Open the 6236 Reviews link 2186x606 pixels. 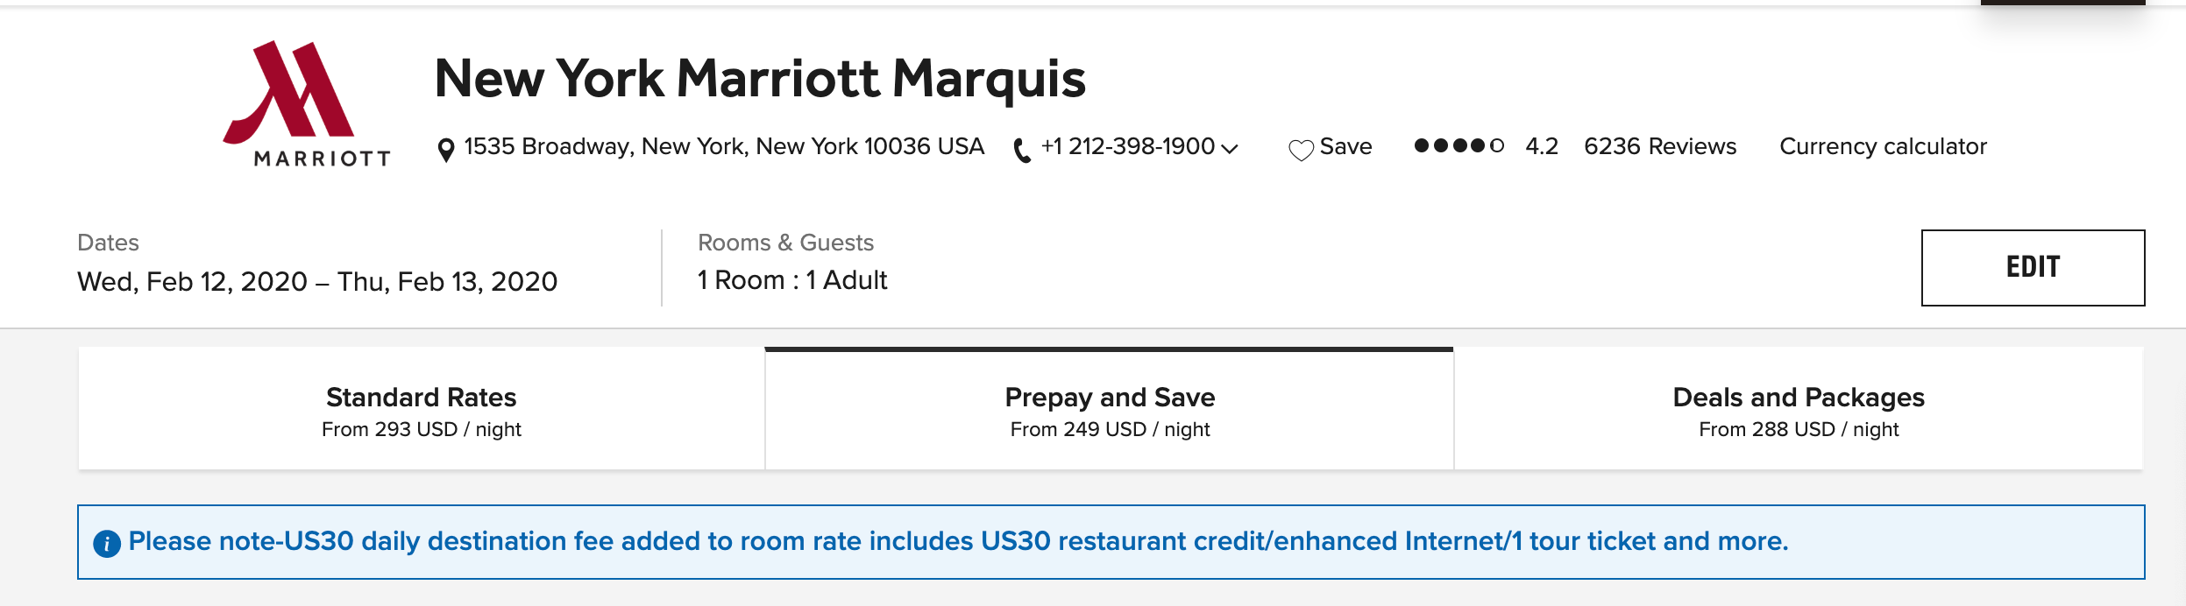(1660, 146)
